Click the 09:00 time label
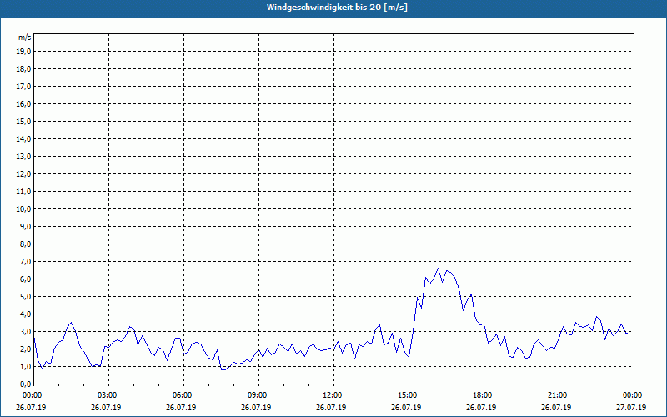Viewport: 667px width, 417px height. coord(258,395)
